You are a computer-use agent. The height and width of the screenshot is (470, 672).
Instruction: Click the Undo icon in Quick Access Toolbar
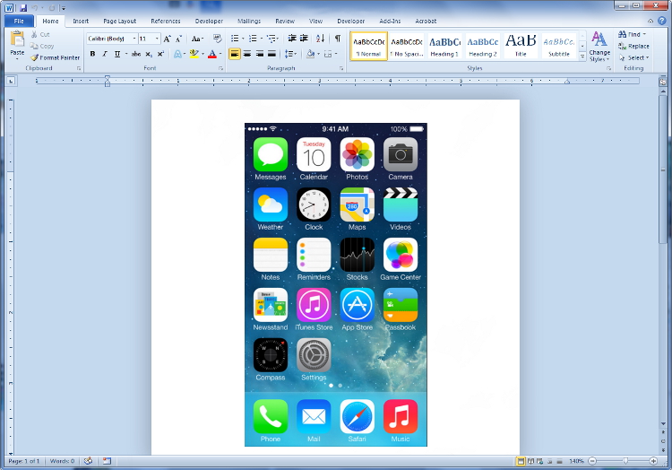(x=35, y=8)
